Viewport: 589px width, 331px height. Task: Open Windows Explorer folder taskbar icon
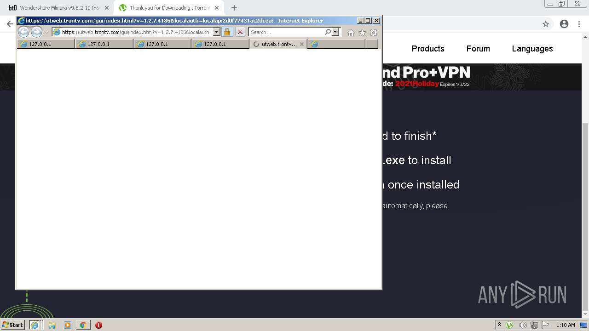[52, 325]
